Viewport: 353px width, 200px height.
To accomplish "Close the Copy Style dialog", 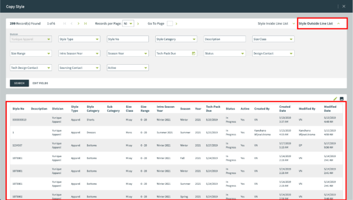I will [344, 6].
